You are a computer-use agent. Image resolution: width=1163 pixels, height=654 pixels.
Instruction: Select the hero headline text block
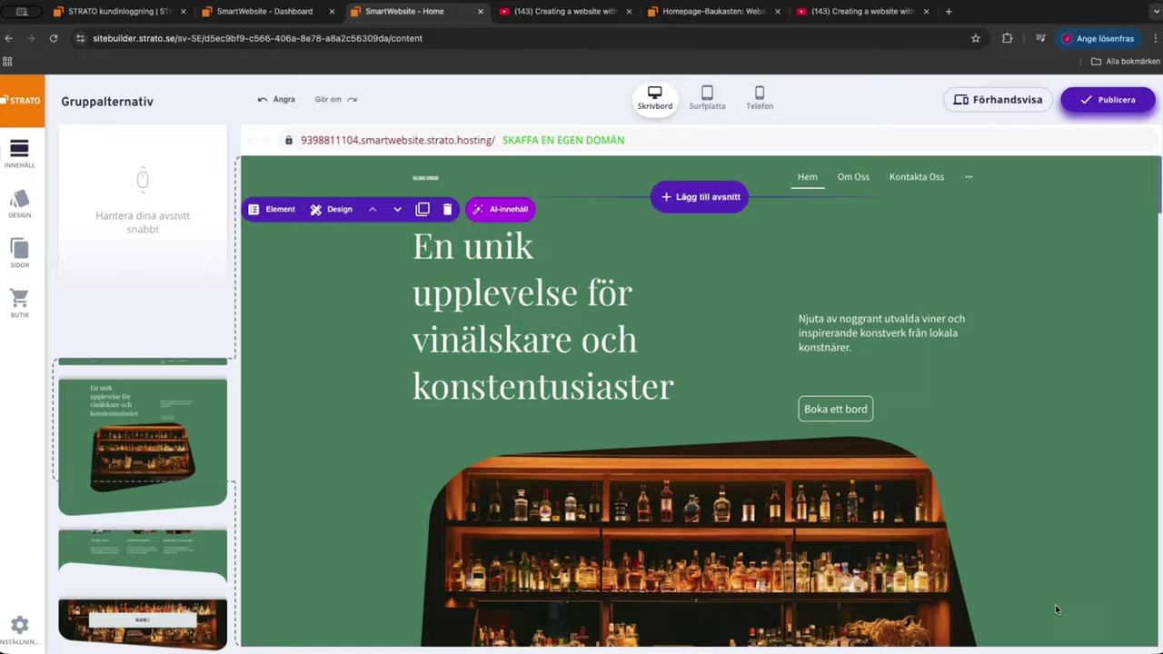[x=543, y=315]
